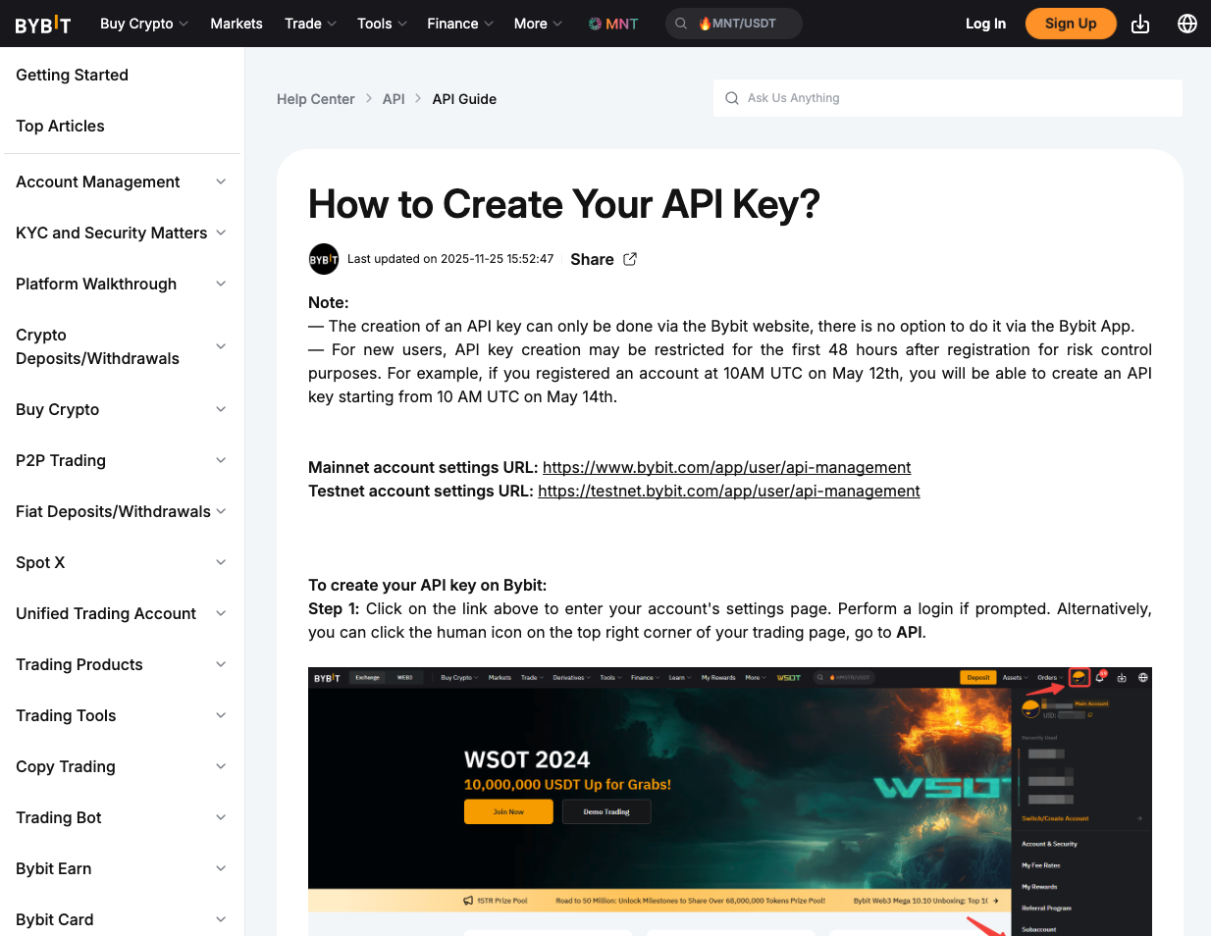This screenshot has height=936, width=1211.
Task: Click the download app icon
Action: [x=1140, y=24]
